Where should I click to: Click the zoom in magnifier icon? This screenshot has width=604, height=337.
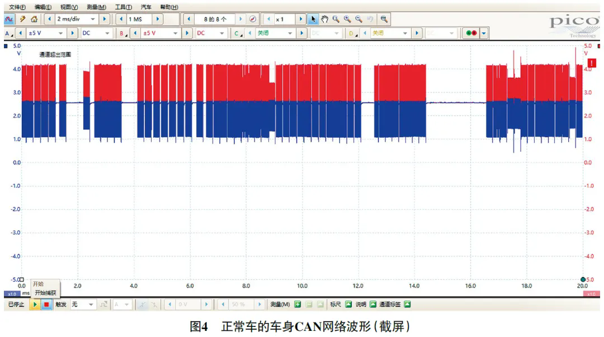click(347, 19)
